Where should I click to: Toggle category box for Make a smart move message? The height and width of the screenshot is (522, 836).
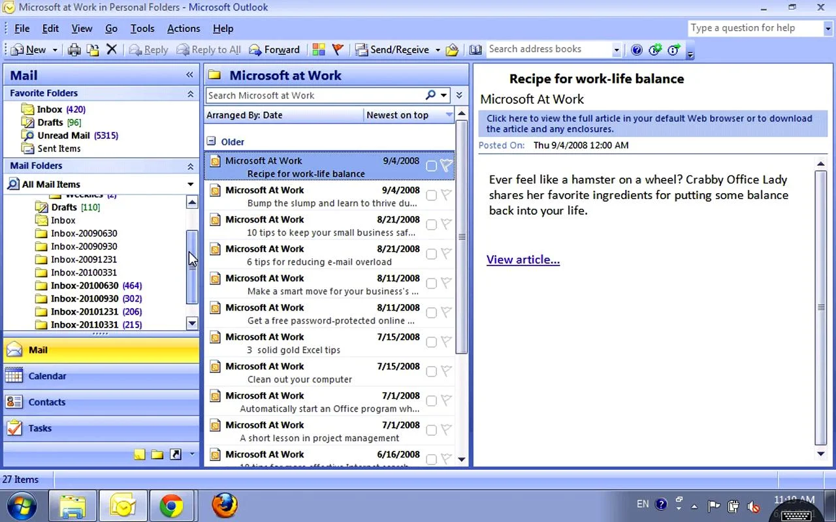[x=431, y=283]
